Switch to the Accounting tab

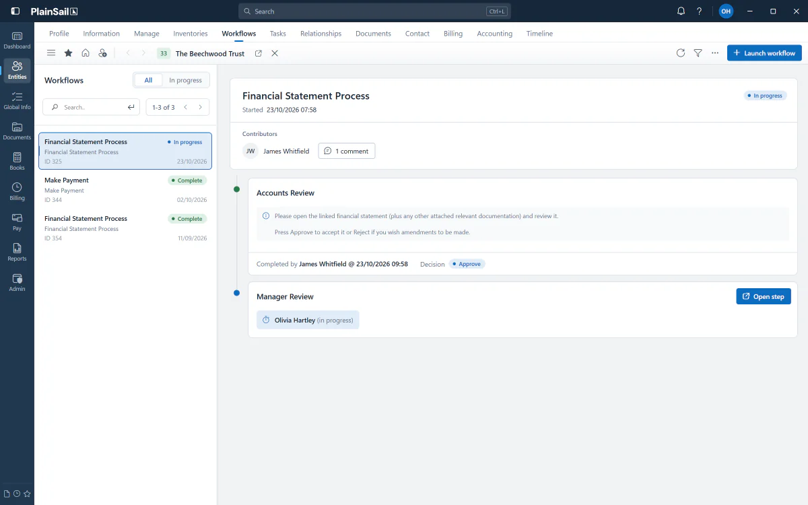[x=495, y=34]
